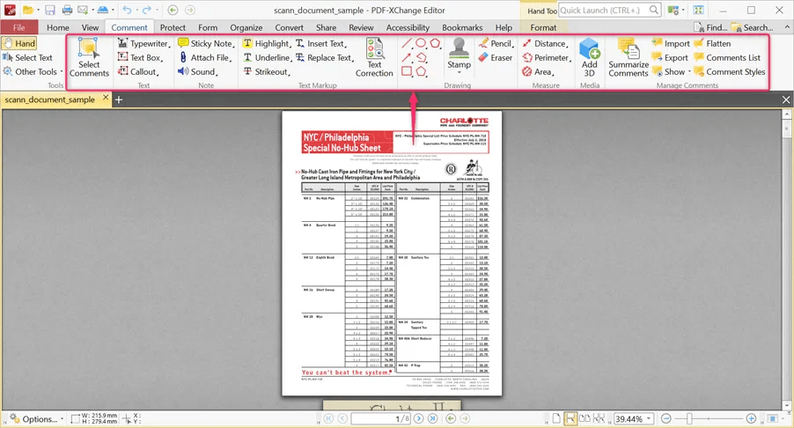Expand the Show comments dropdown
The width and height of the screenshot is (794, 428).
point(672,72)
